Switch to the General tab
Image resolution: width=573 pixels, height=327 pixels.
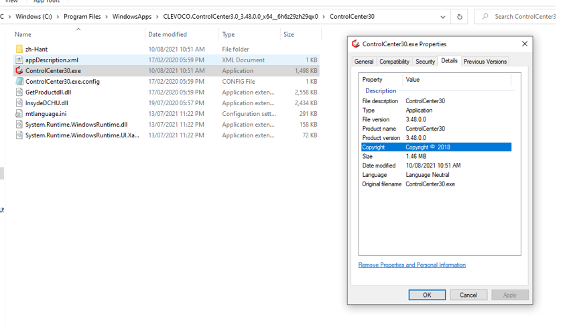(364, 62)
